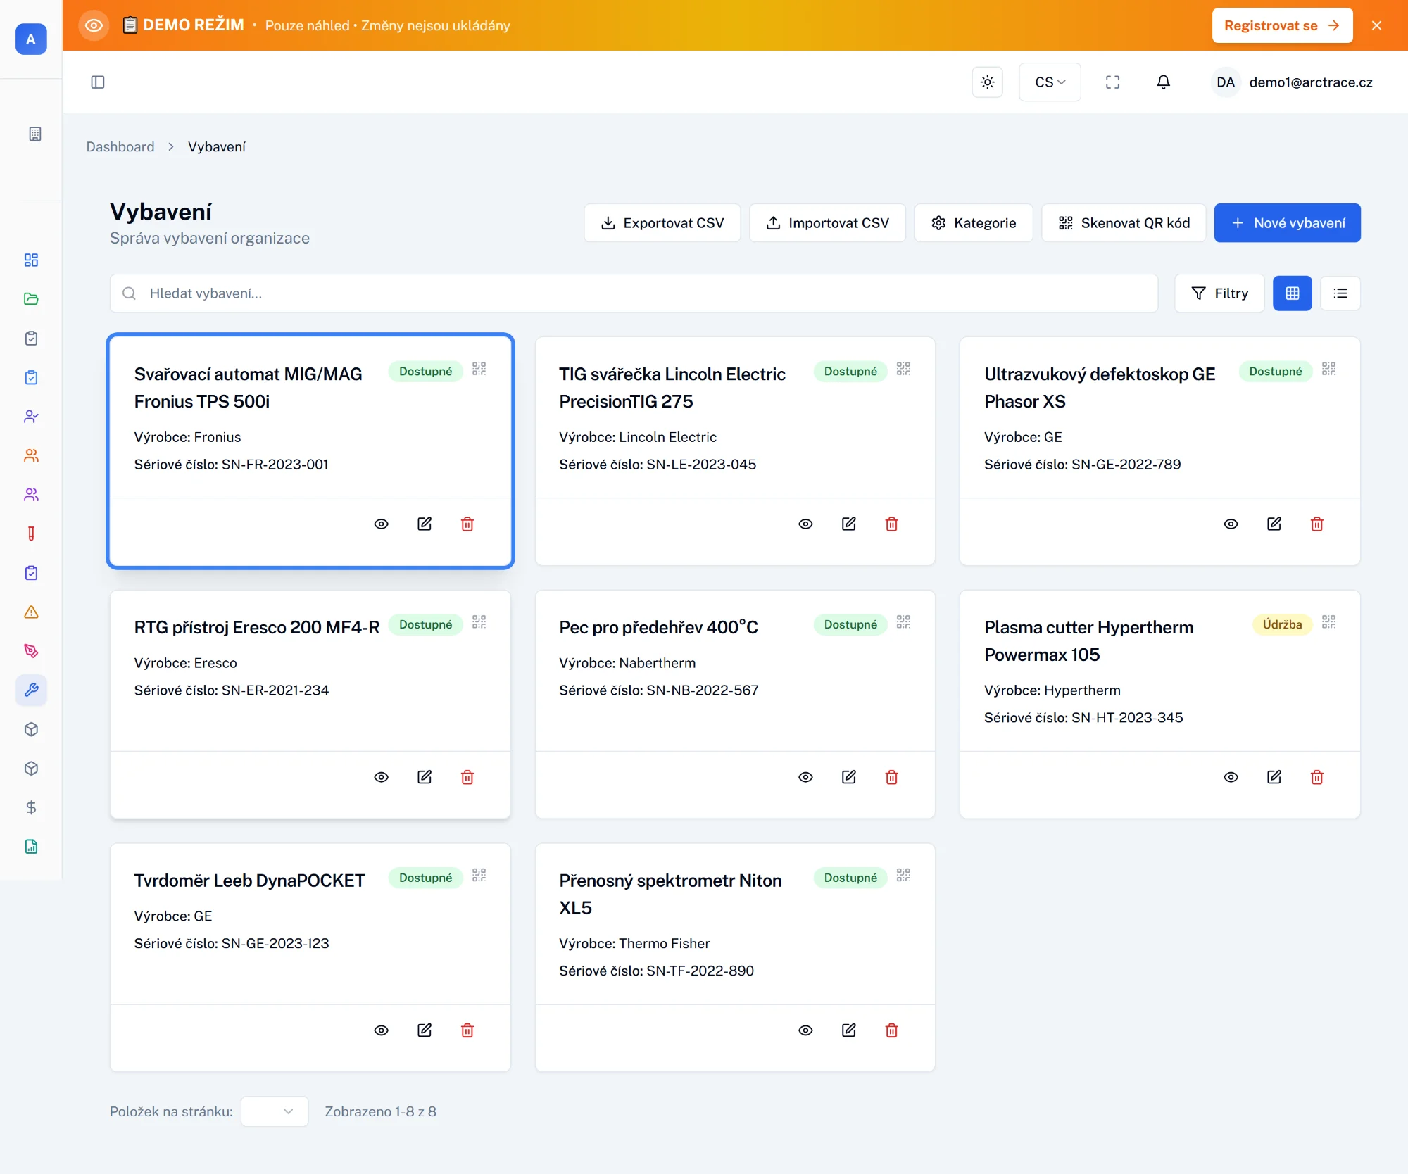Enter fullscreen mode from the header

click(x=1112, y=82)
